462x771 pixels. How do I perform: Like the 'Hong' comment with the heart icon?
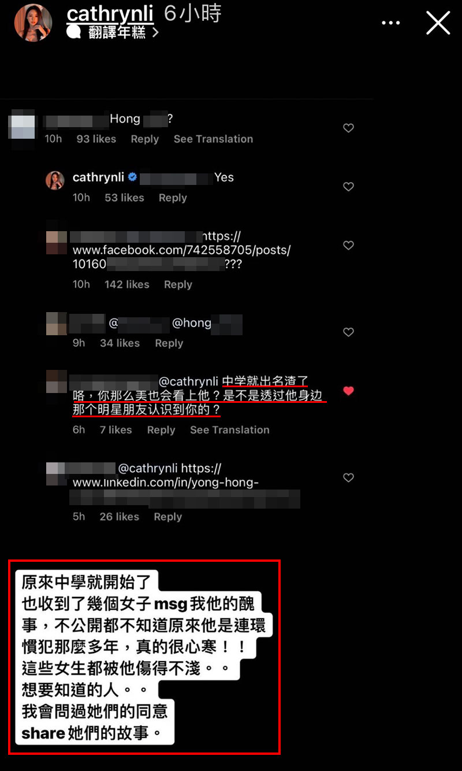[x=348, y=128]
